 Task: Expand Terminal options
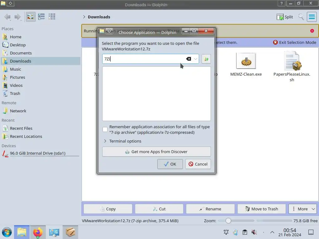(122, 141)
